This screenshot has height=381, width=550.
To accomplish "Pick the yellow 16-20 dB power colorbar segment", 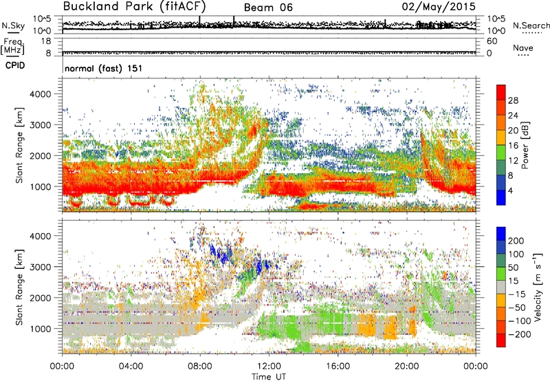I will [x=501, y=138].
